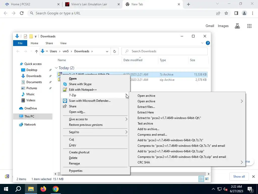Open OneDrive in navigation pane
258x194 pixels.
[x=30, y=108]
